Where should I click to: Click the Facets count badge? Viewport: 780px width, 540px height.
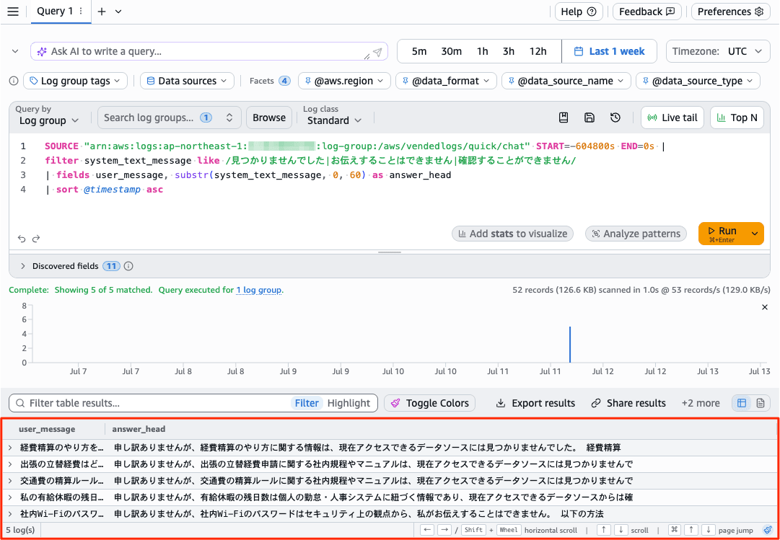point(284,81)
